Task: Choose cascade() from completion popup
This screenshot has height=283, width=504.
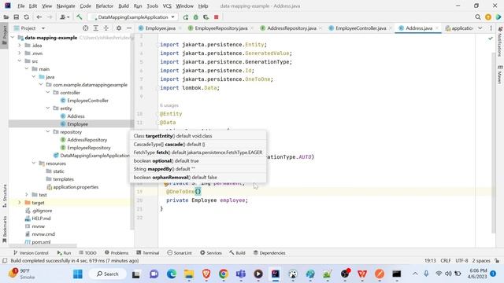Action: (198, 145)
